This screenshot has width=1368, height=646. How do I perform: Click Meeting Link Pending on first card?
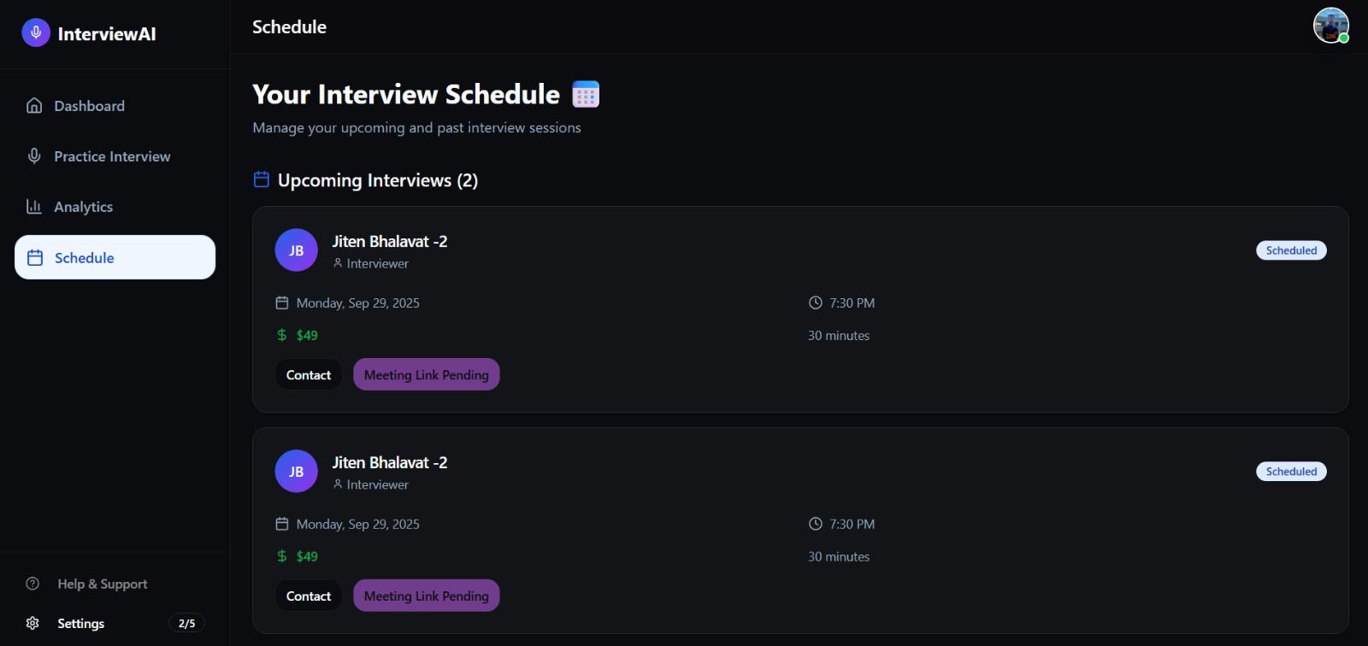pyautogui.click(x=427, y=374)
